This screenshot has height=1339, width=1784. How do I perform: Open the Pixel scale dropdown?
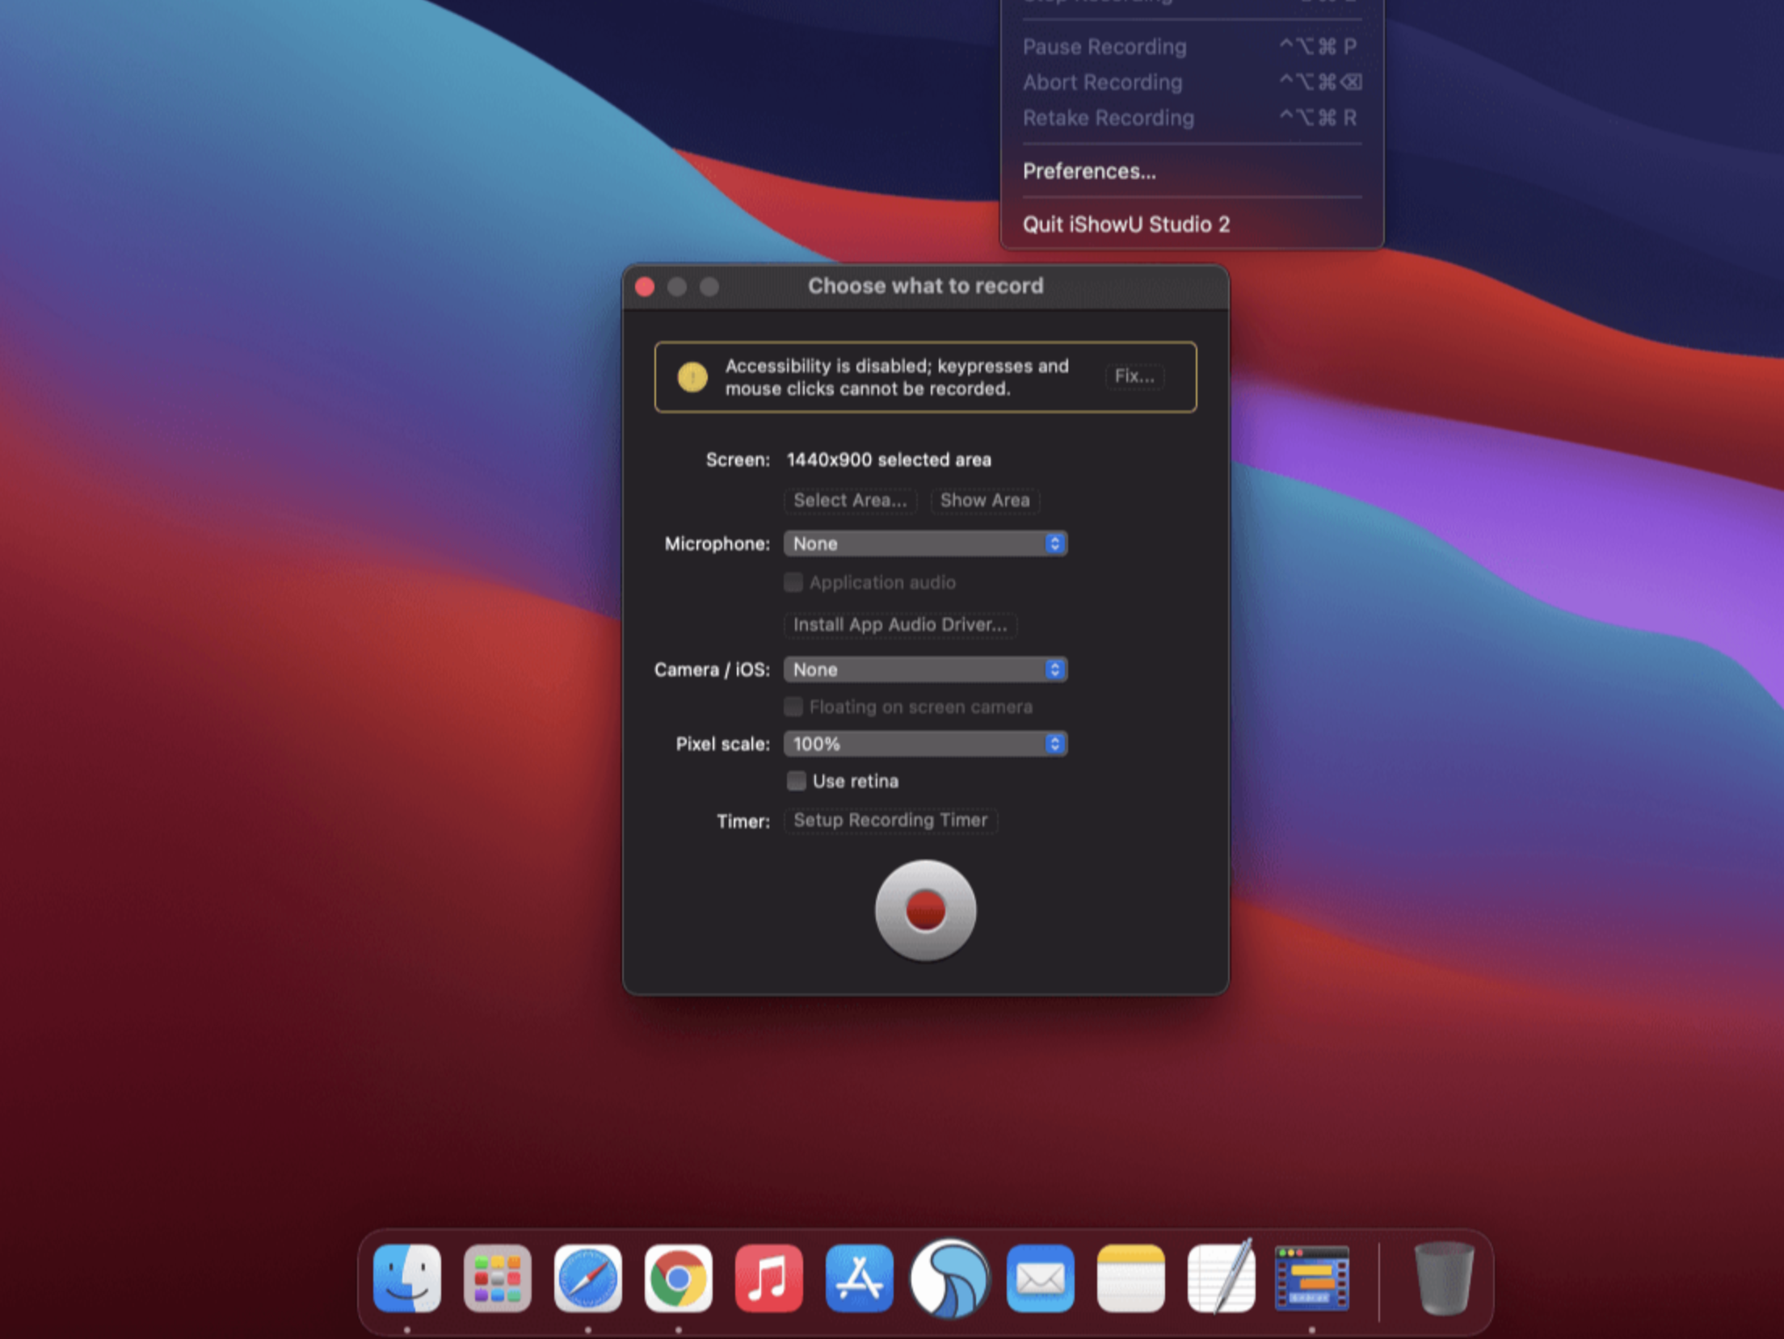[925, 744]
